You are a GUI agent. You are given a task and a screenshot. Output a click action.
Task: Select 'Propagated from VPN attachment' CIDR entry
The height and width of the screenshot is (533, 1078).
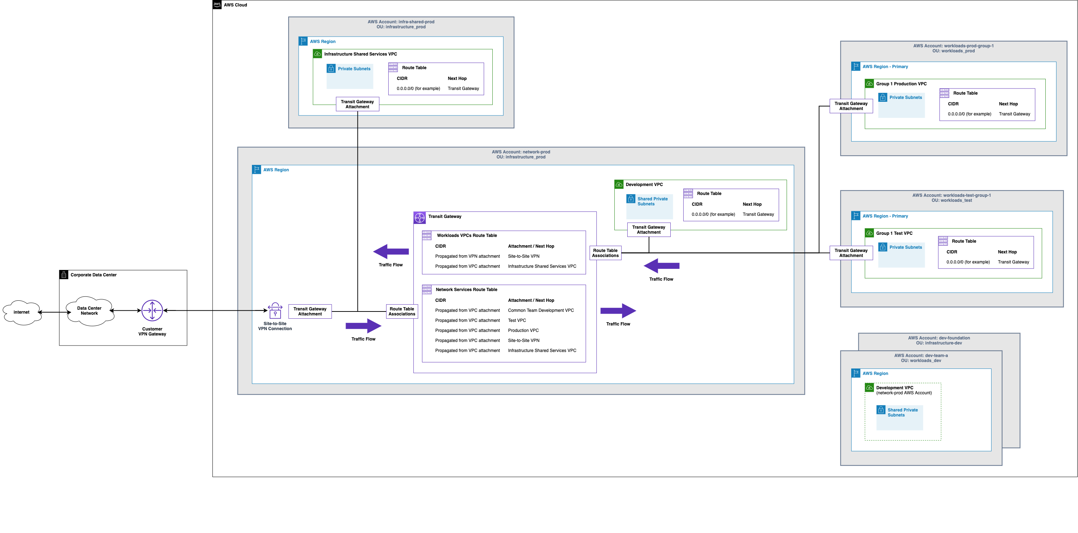[x=468, y=256]
